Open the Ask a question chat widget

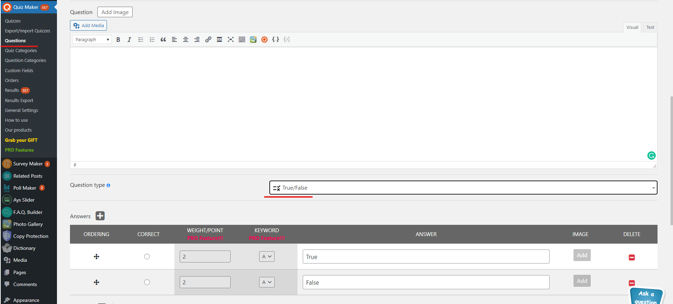coord(646,296)
